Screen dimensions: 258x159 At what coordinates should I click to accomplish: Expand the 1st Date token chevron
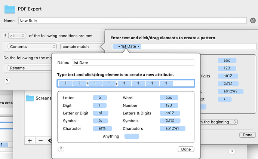tap(139, 46)
